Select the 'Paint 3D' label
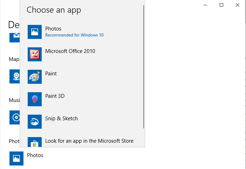 point(55,96)
